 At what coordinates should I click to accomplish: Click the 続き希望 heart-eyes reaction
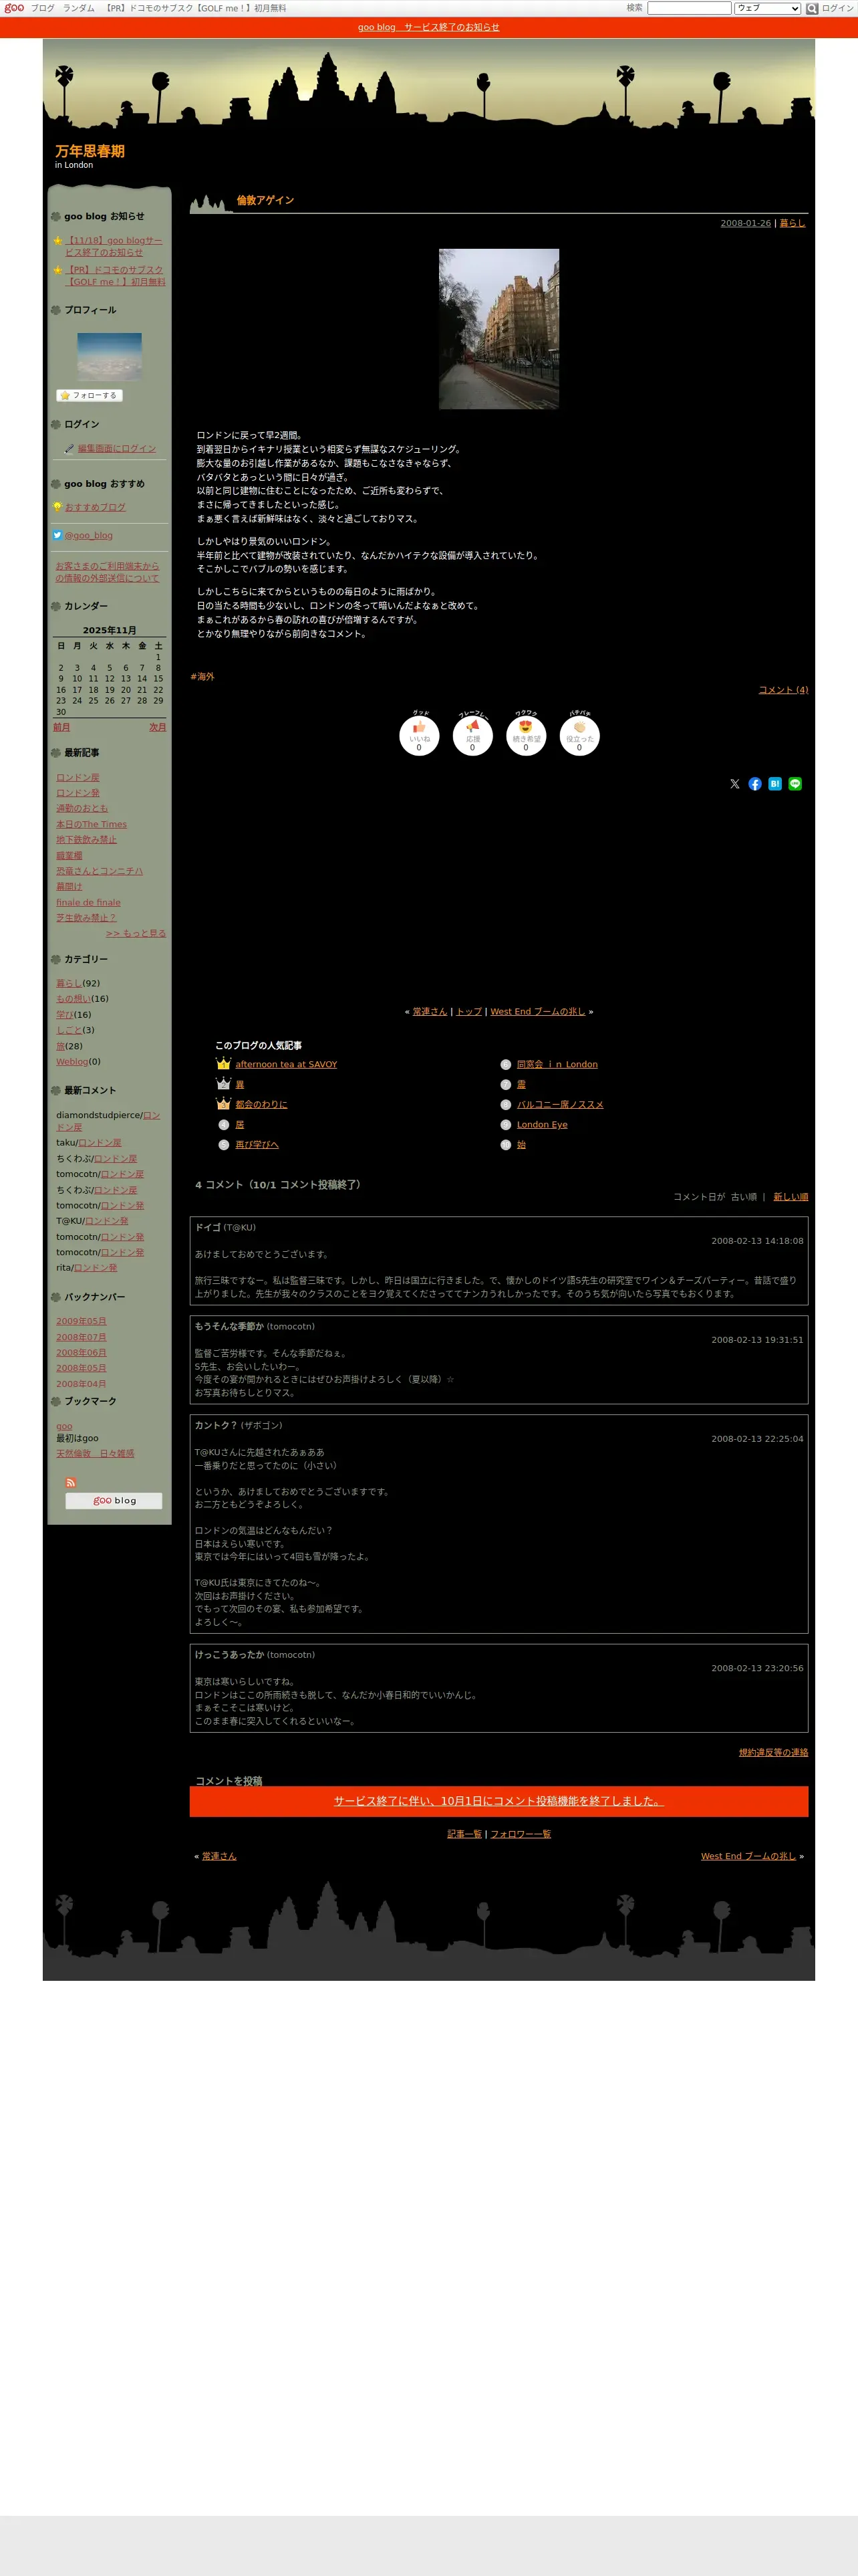[525, 735]
